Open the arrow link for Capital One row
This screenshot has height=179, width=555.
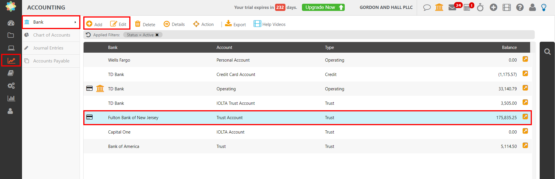(525, 131)
